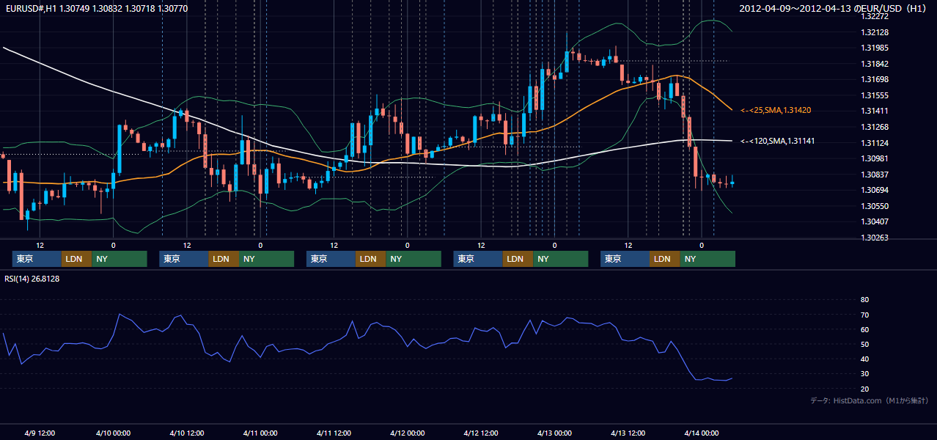937x440 pixels.
Task: Select the 120 SMA 1.31141 label
Action: pyautogui.click(x=778, y=141)
